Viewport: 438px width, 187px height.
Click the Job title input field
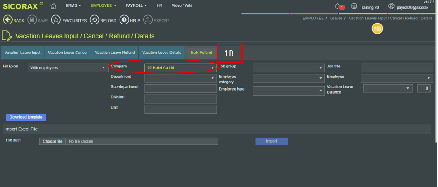pos(397,68)
